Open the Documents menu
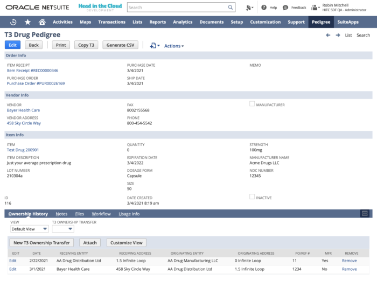The height and width of the screenshot is (281, 377). pos(212,22)
